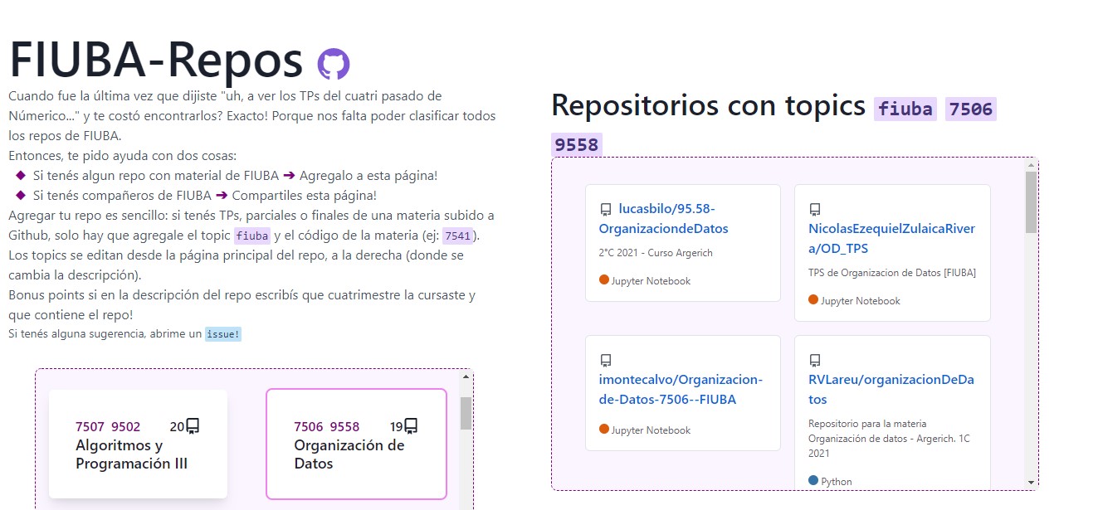Click the repo count "20" on Algoritmos card
This screenshot has height=510, width=1098.
pos(177,427)
